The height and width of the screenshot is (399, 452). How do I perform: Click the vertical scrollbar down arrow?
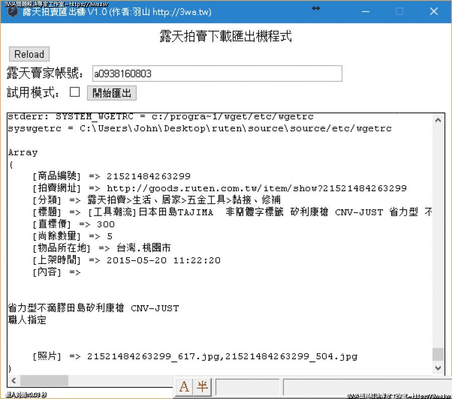point(438,368)
